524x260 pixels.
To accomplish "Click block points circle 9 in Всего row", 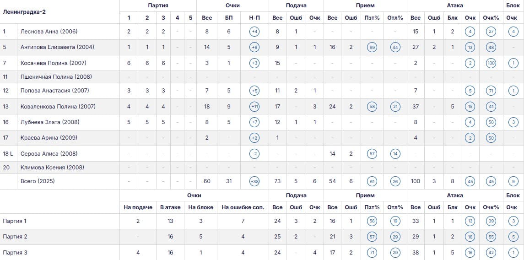I will click(513, 181).
